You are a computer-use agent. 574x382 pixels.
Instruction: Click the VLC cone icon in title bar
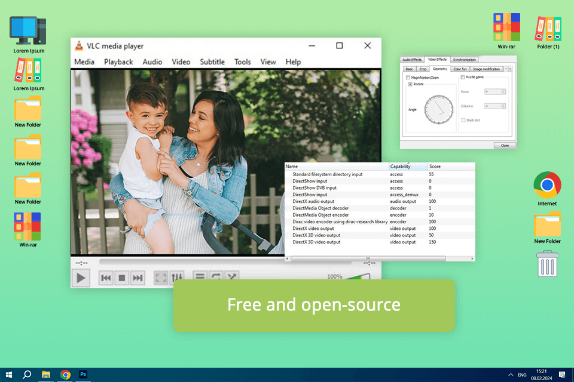tap(79, 46)
